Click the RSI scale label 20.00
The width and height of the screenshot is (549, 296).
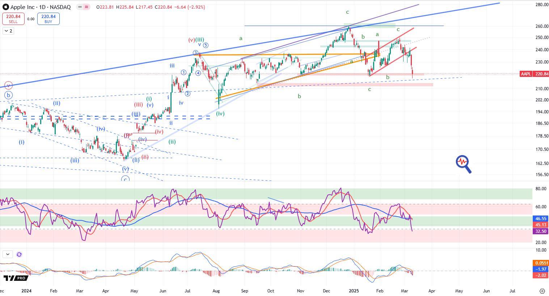(x=541, y=243)
